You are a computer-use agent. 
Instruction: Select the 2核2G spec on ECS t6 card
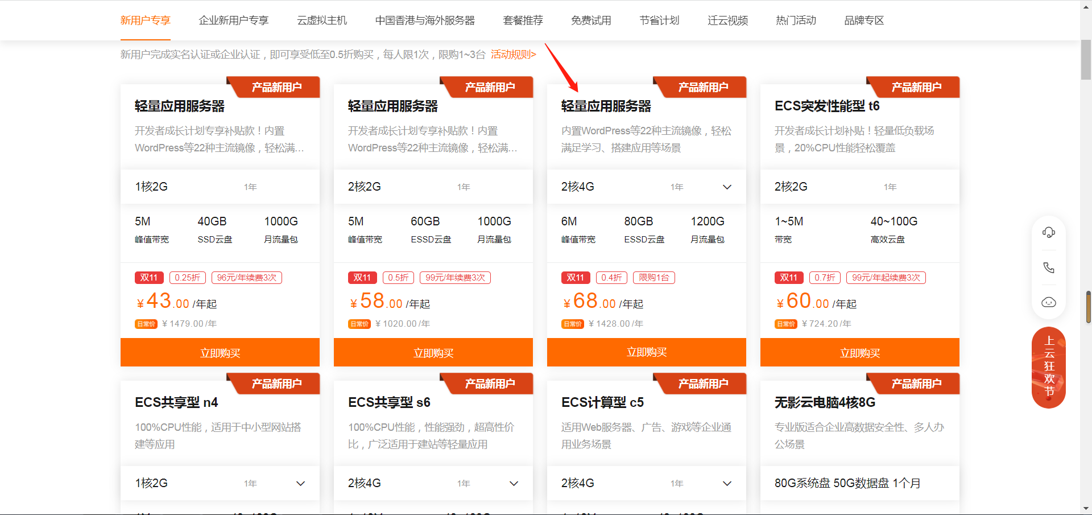coord(860,187)
